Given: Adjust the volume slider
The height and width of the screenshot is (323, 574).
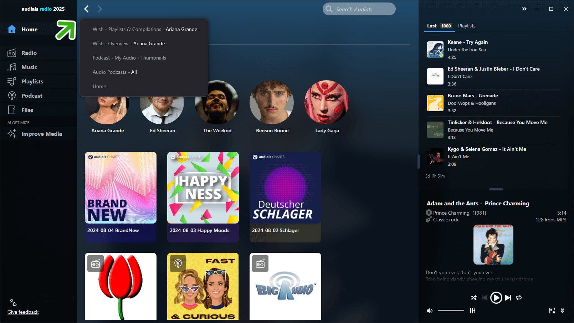Looking at the screenshot, I should pos(451,311).
